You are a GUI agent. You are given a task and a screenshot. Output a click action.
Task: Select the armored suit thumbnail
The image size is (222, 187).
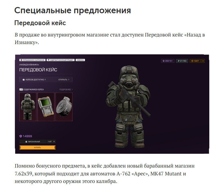28,107
